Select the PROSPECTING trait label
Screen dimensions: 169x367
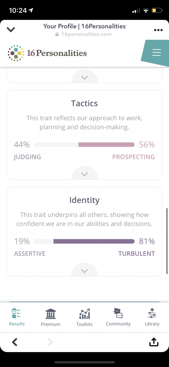tap(134, 157)
